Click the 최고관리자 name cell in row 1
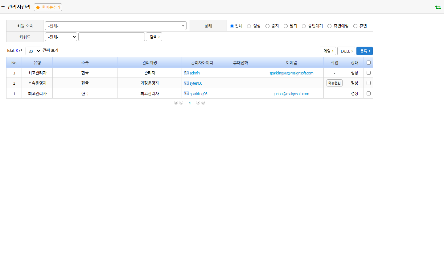 (x=150, y=94)
